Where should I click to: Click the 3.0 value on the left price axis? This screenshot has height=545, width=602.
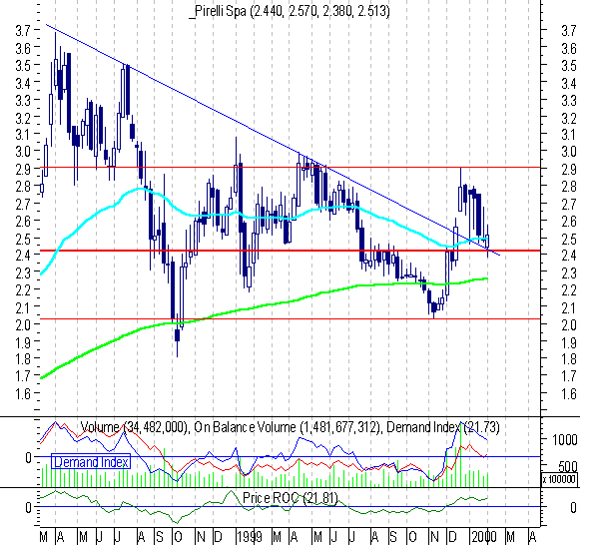point(23,151)
